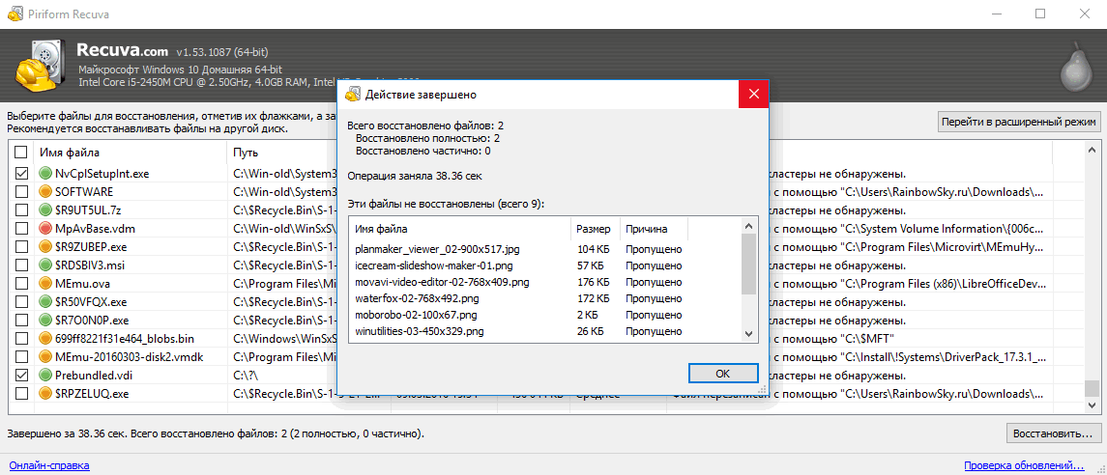Click the red status icon of MpAvBase.vdm
The height and width of the screenshot is (475, 1107).
45,228
